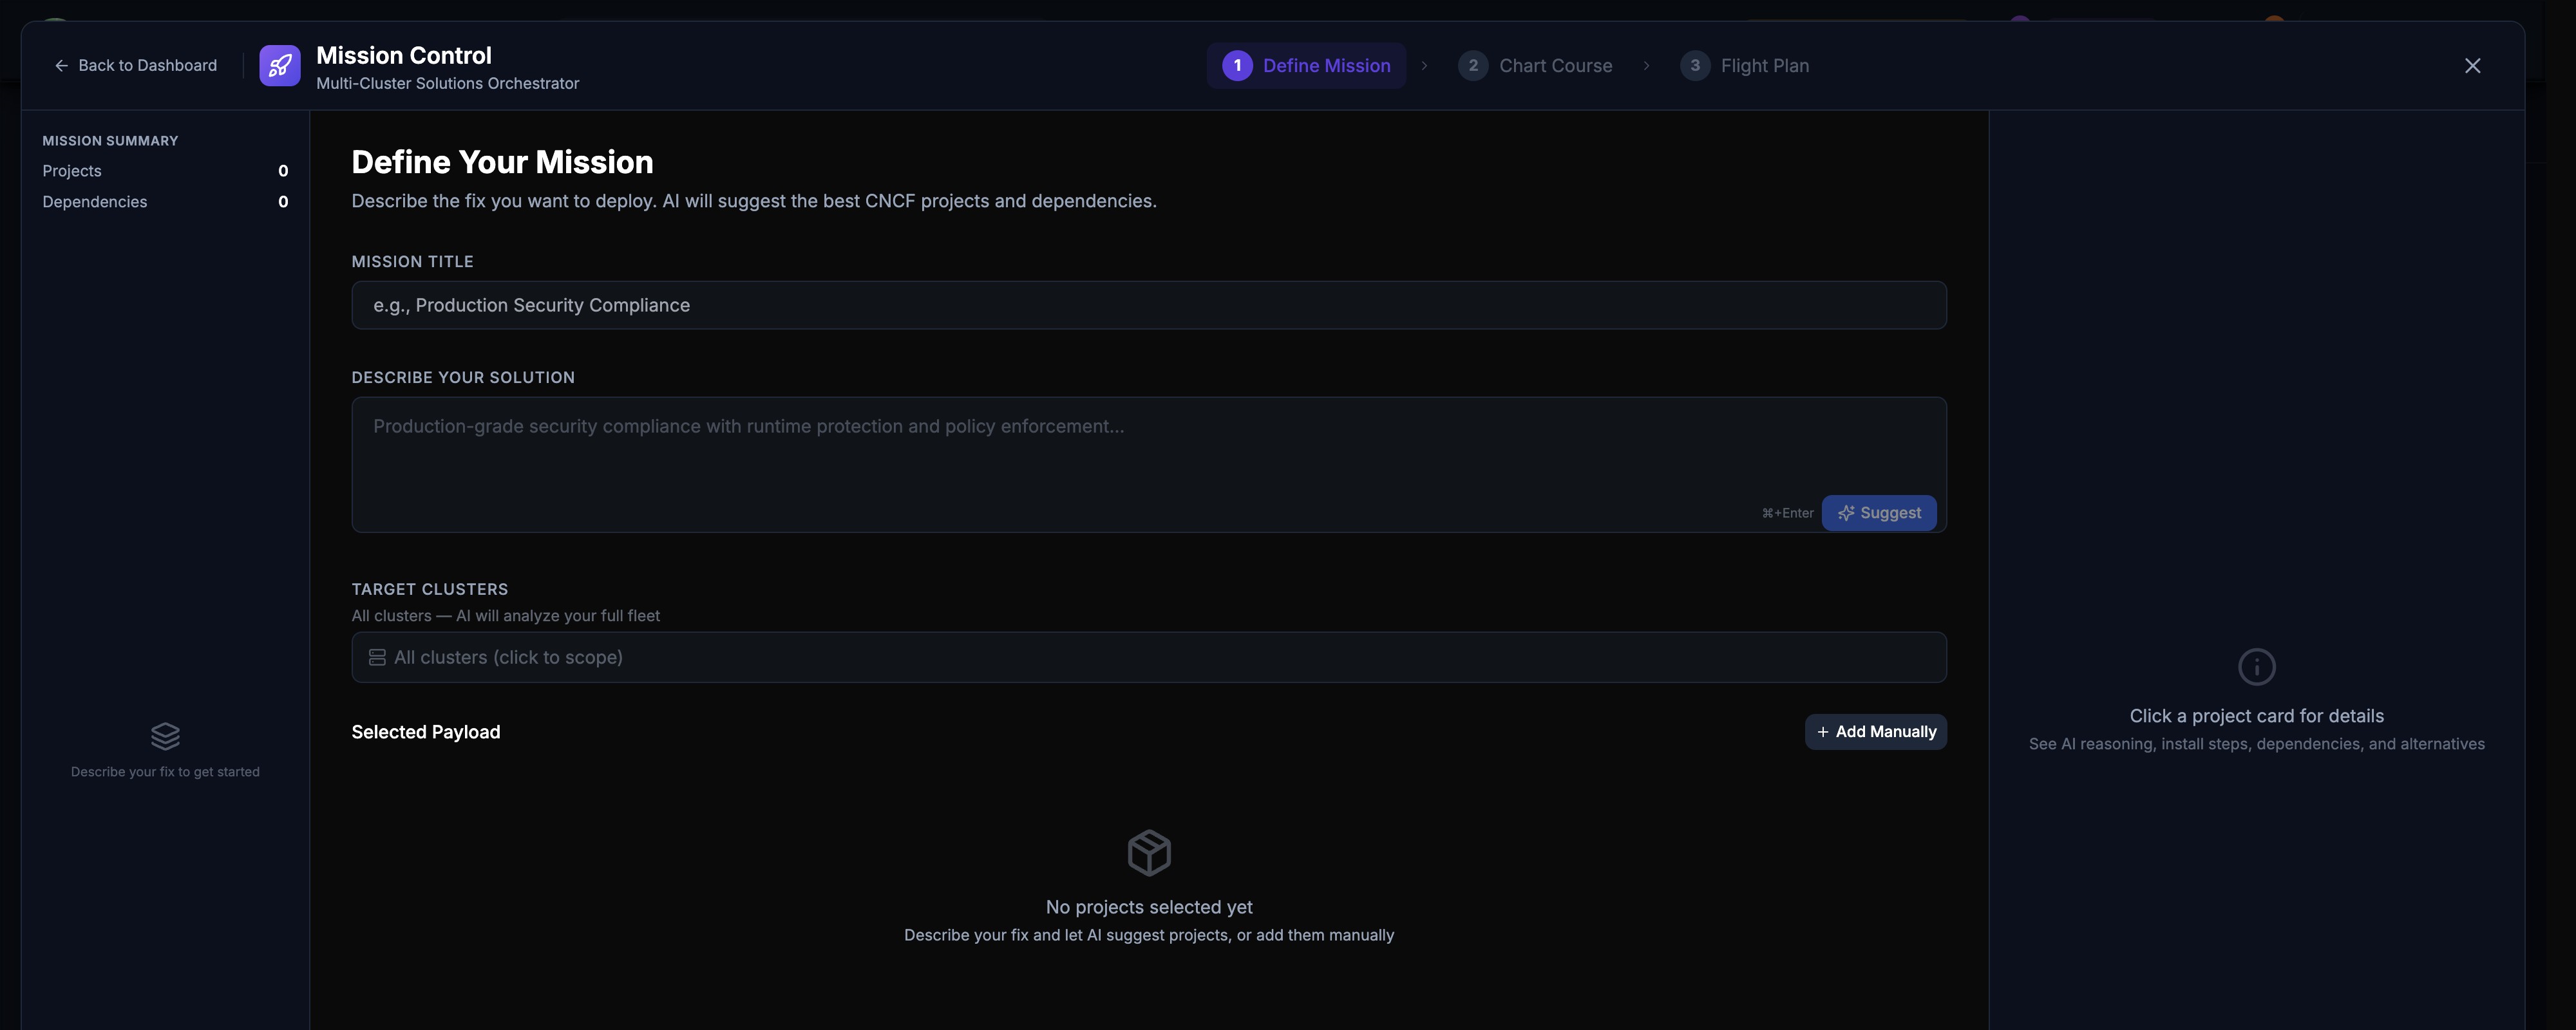Click the stacked layers icon in sidebar
2576x1030 pixels.
tap(165, 737)
